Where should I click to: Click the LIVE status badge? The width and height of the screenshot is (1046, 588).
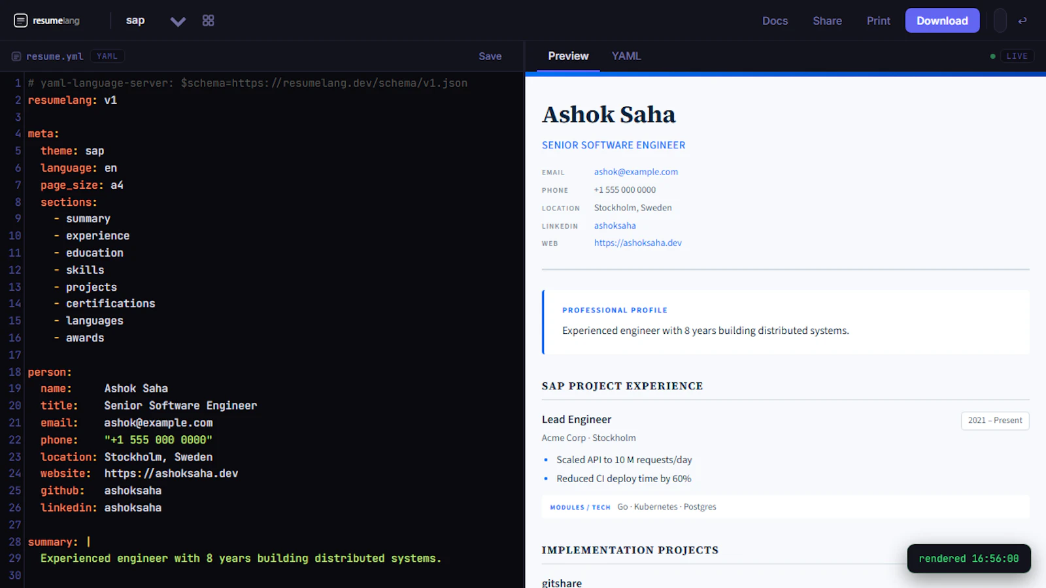click(1017, 56)
